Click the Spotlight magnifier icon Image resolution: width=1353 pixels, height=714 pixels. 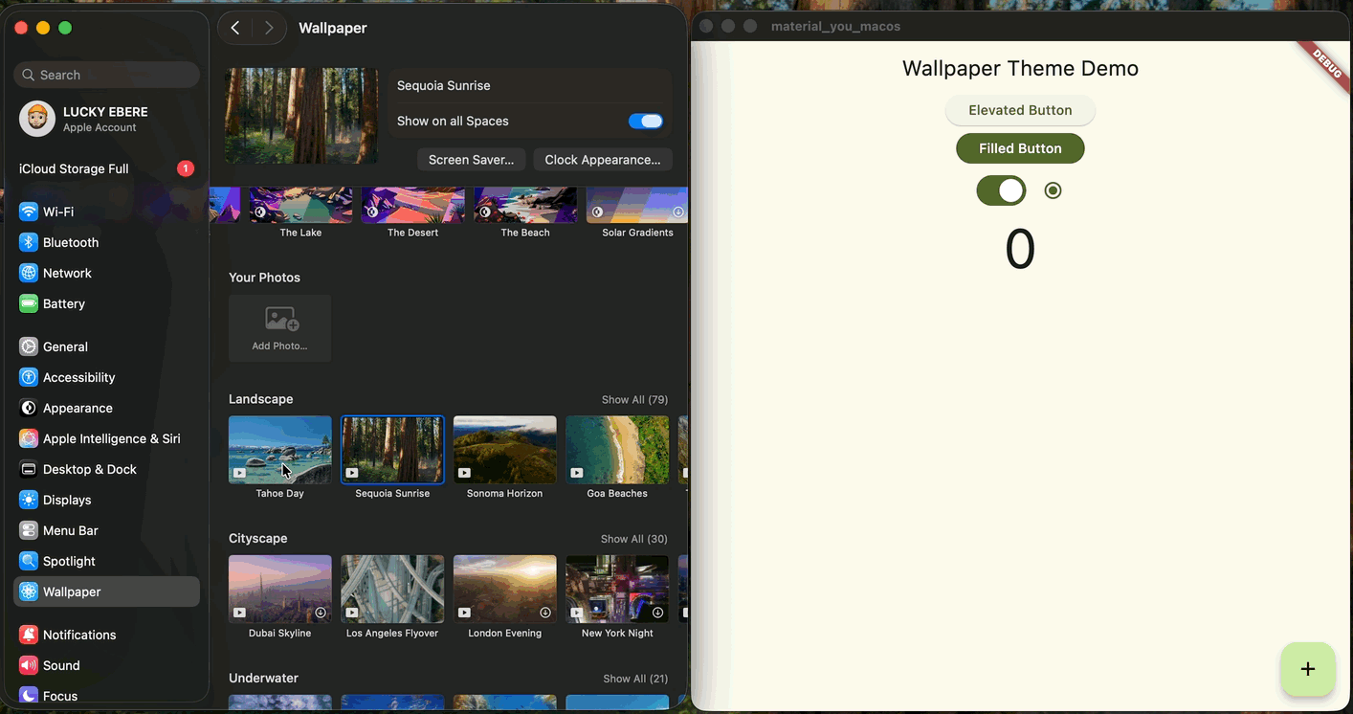click(x=29, y=561)
